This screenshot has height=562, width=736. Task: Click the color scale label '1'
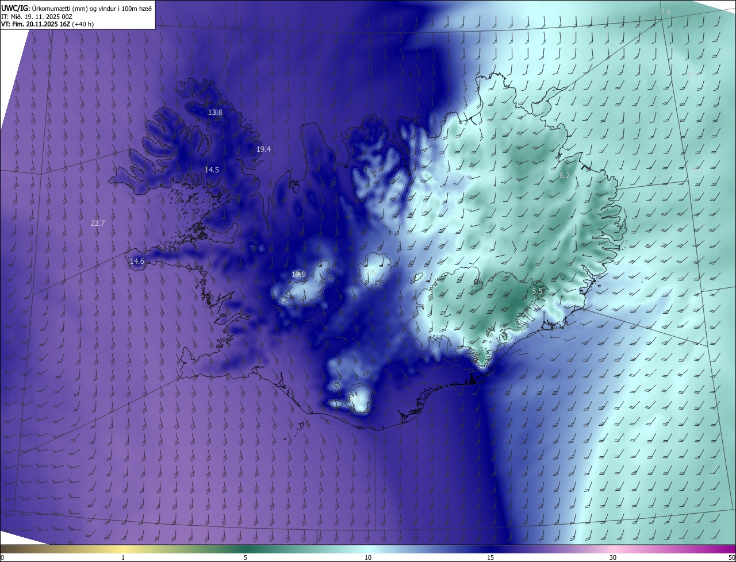pyautogui.click(x=123, y=557)
